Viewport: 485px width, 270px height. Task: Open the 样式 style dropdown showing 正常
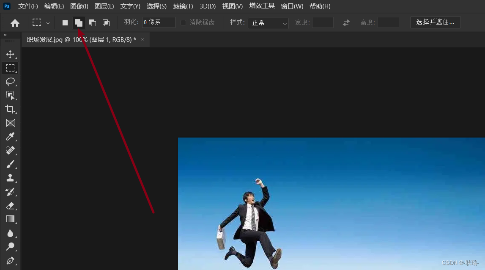click(268, 22)
